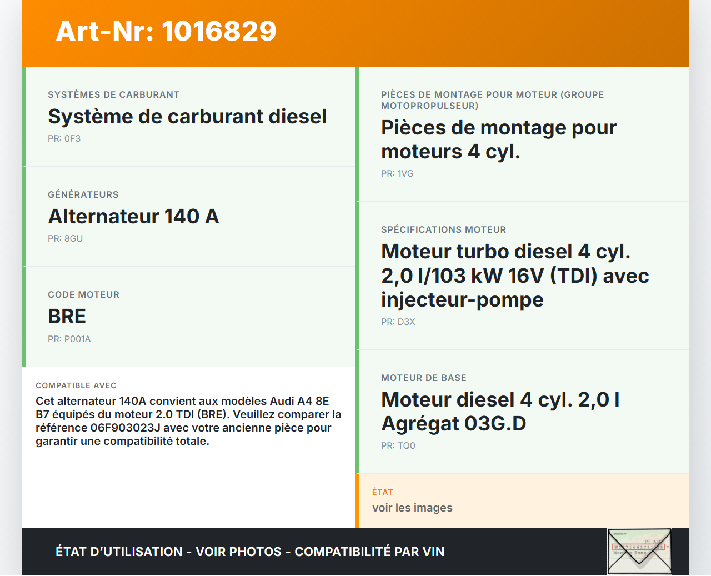Click the orange 'ÉTAT' label
Image resolution: width=711 pixels, height=576 pixels.
coord(382,492)
